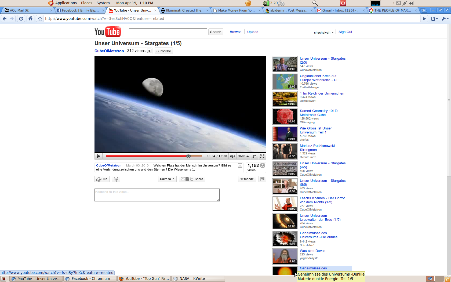Click the Like button
Image resolution: width=451 pixels, height=282 pixels.
[x=102, y=179]
